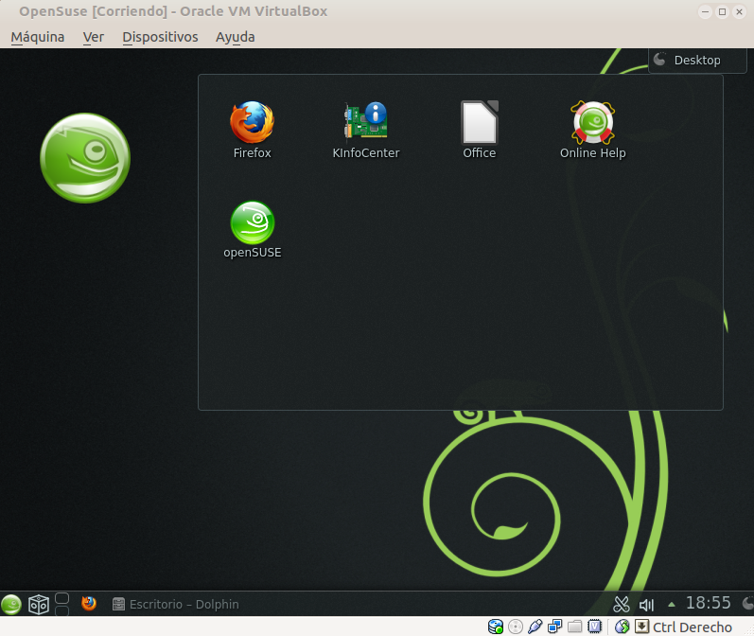754x636 pixels.
Task: Click the 18:55 panel clock
Action: (708, 603)
